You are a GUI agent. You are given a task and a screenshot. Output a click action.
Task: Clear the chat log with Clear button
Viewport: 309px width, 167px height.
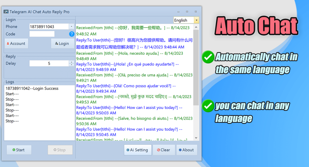tap(163, 150)
